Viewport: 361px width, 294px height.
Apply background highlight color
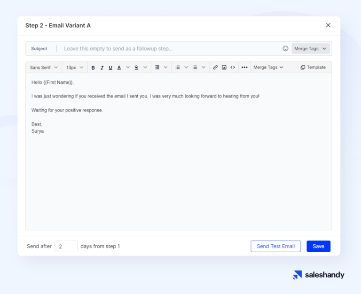[136, 68]
